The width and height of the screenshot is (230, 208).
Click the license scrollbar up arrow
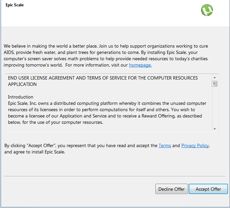pyautogui.click(x=215, y=78)
